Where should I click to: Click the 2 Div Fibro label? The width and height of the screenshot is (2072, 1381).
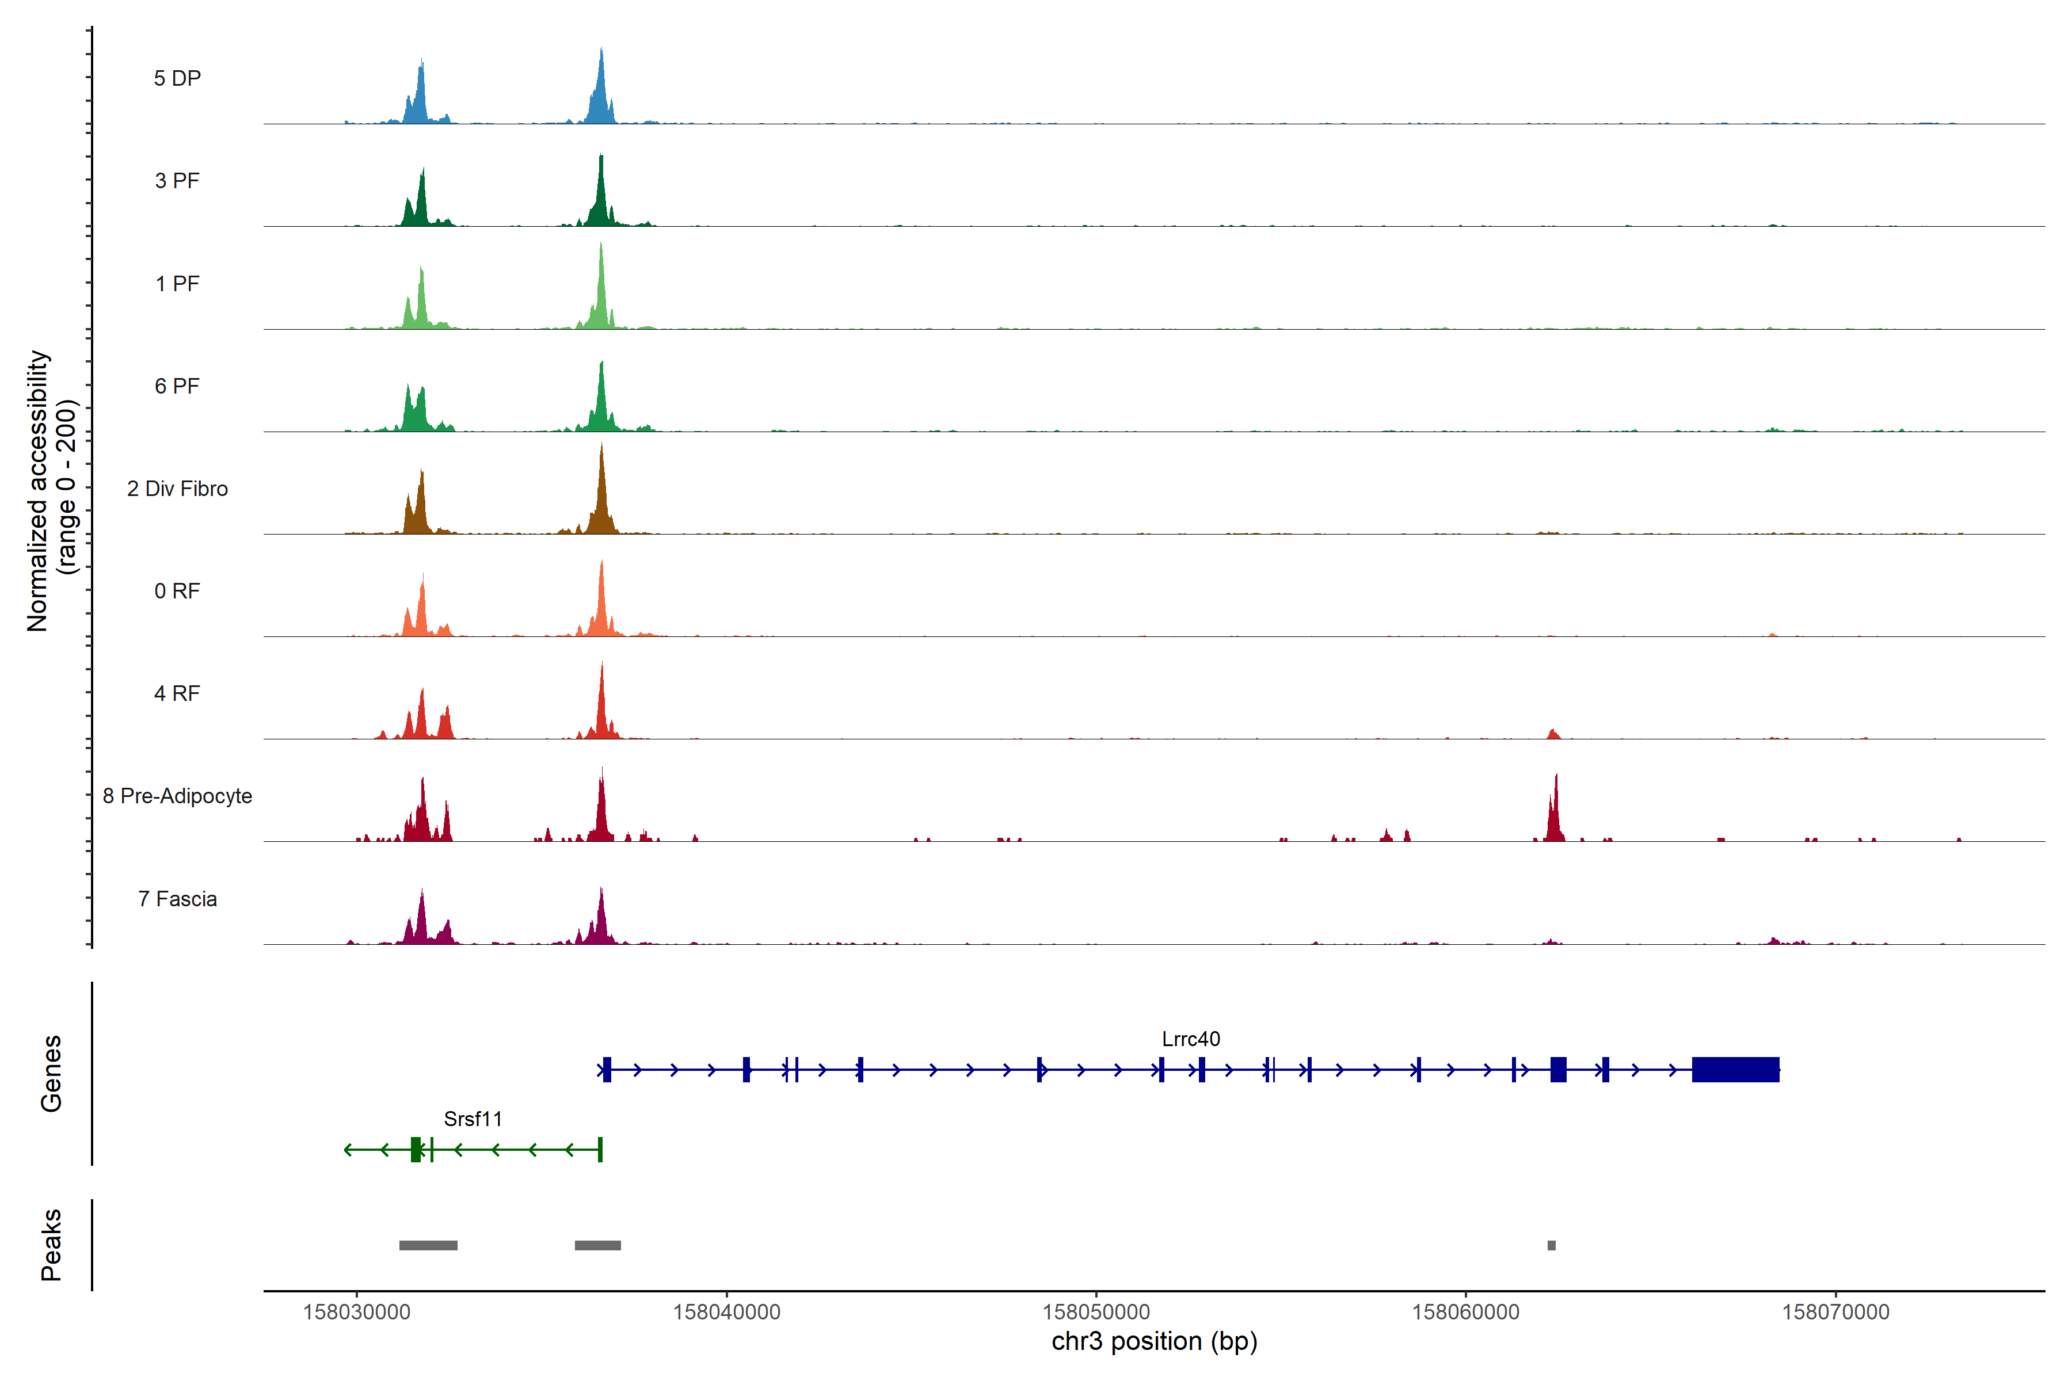click(x=177, y=489)
